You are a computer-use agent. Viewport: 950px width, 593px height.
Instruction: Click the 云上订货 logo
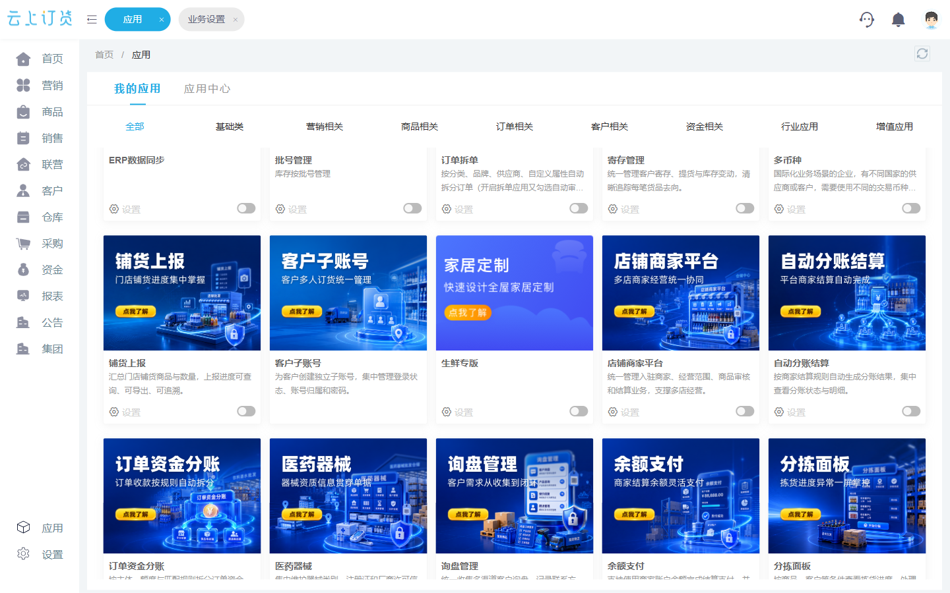(x=40, y=18)
